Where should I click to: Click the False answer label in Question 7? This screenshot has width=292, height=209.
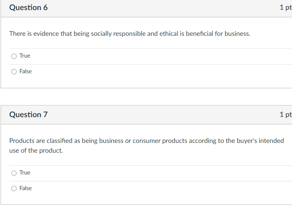[26, 188]
